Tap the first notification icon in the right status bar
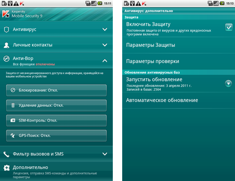This screenshot has width=235, height=181. coord(126,3)
